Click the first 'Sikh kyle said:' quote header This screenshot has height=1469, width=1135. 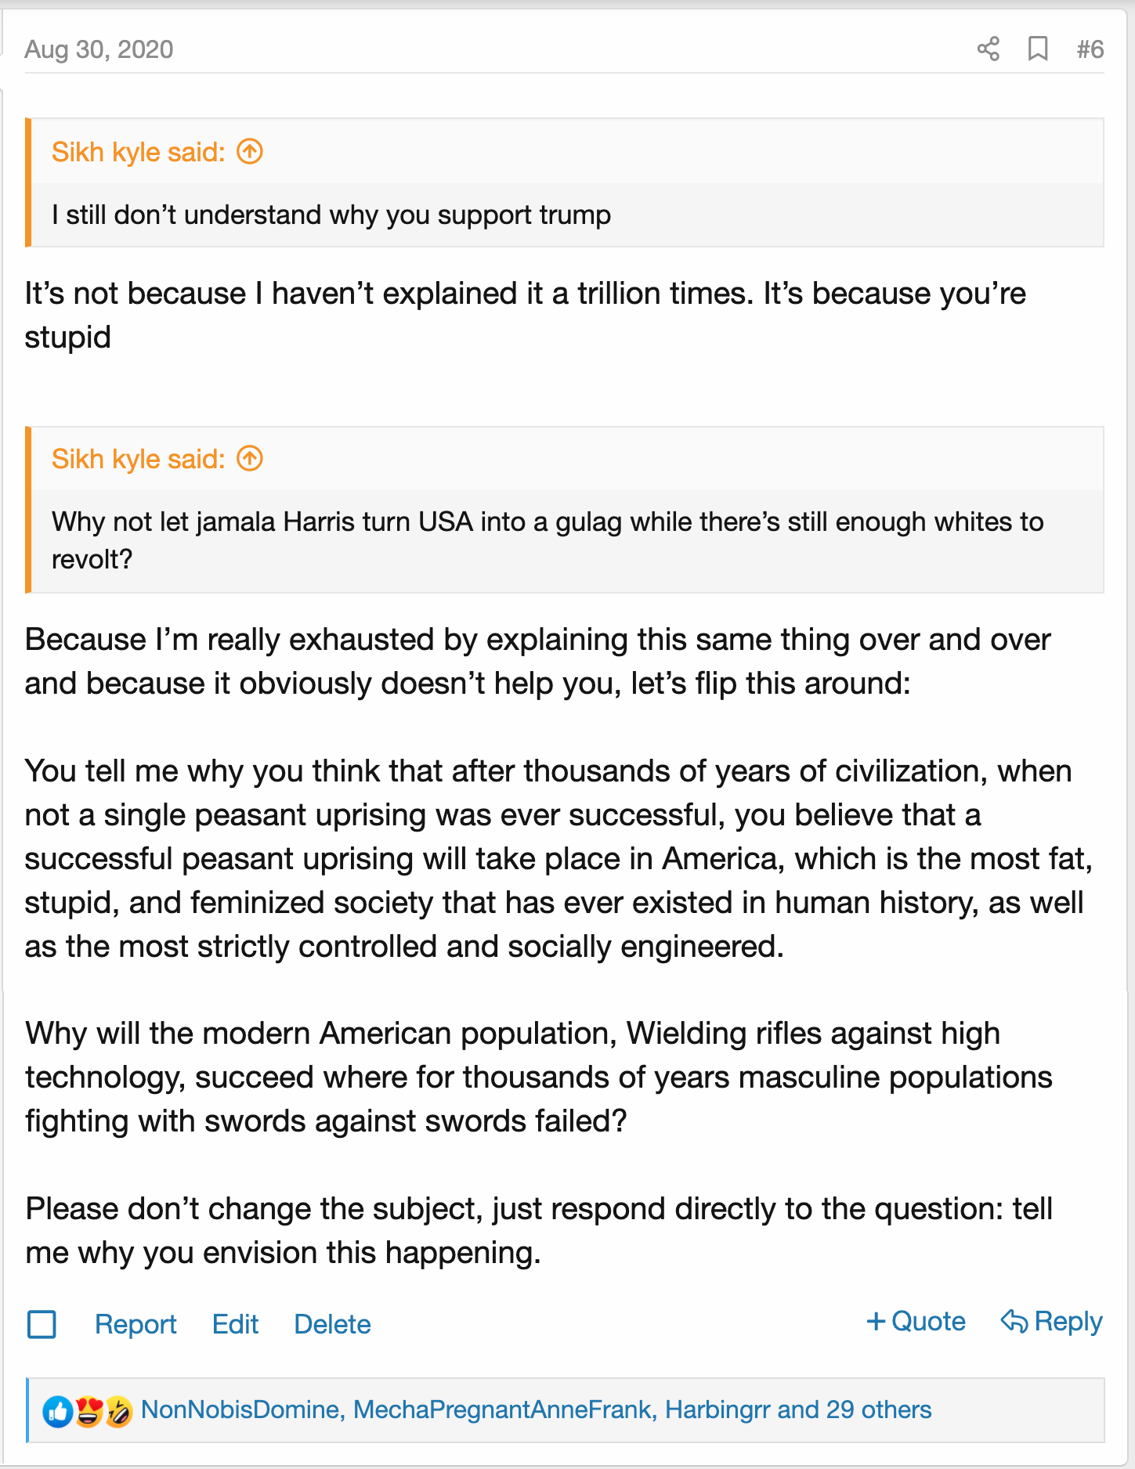pyautogui.click(x=138, y=152)
